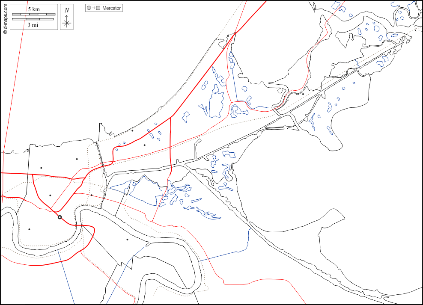Click the circled main city marker
Viewport: 423px width, 305px height.
pos(60,217)
